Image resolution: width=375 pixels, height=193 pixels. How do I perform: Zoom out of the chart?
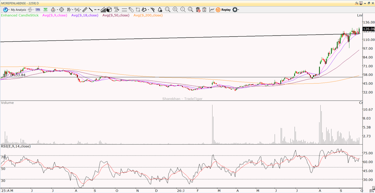click(183, 10)
